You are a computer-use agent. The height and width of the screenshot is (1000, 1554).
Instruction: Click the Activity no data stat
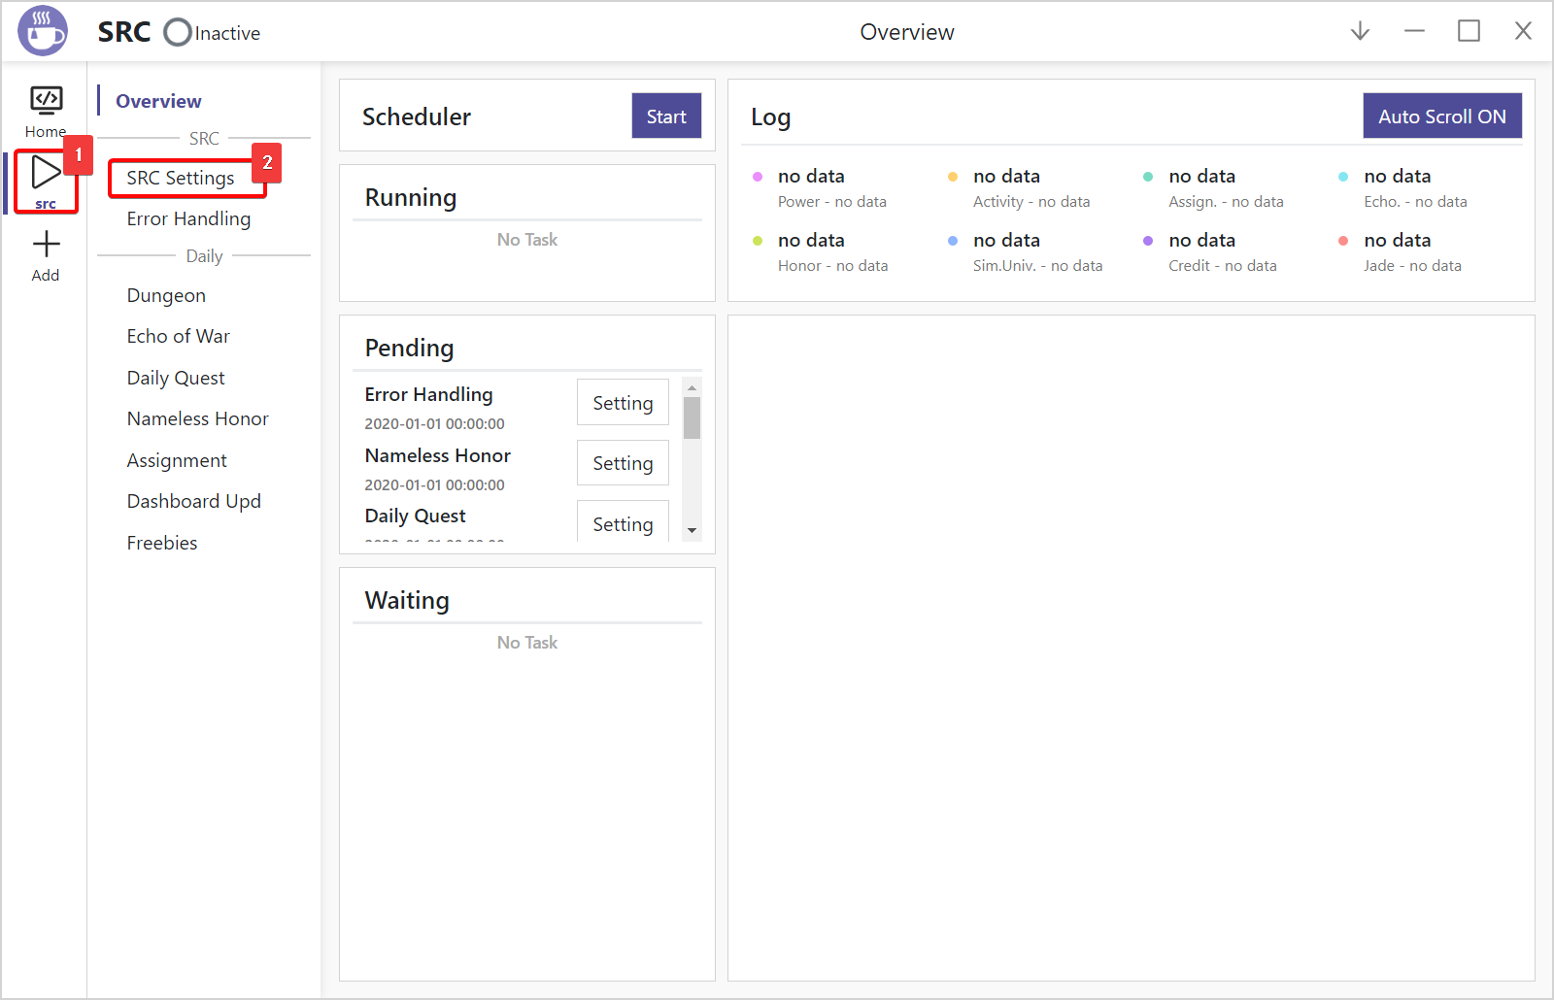coord(1020,187)
